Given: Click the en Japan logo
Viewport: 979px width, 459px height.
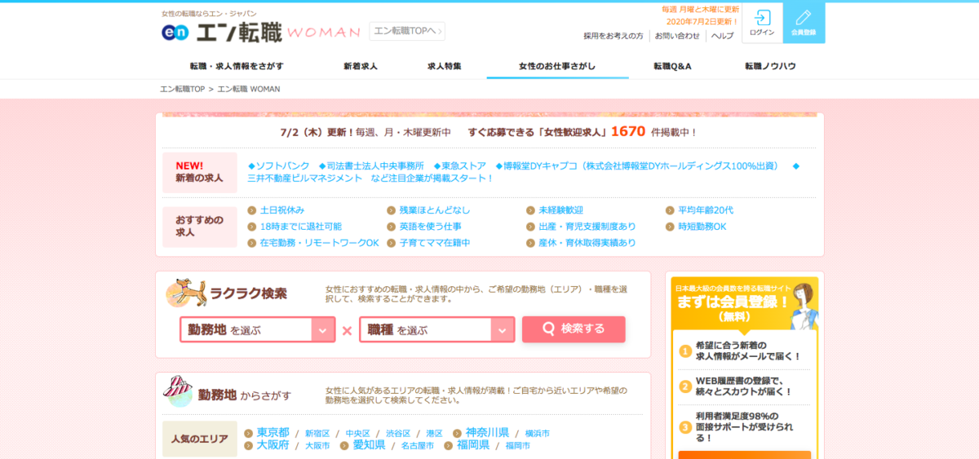Looking at the screenshot, I should pyautogui.click(x=175, y=32).
